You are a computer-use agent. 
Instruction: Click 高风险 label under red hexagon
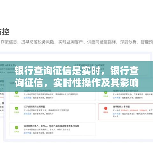(106, 112)
